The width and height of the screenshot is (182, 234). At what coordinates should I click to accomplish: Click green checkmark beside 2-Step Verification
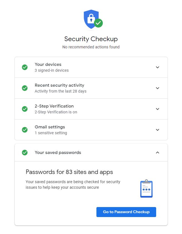(x=25, y=109)
